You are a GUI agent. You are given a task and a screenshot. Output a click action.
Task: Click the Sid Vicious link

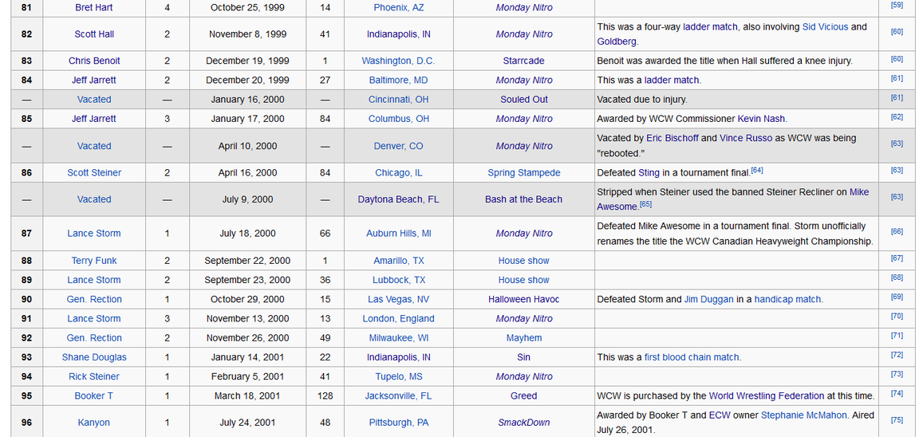point(825,27)
